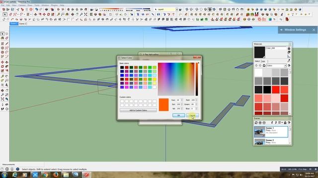Open Firefox from taskbar
Screen dimensions: 318x178
pos(56,175)
